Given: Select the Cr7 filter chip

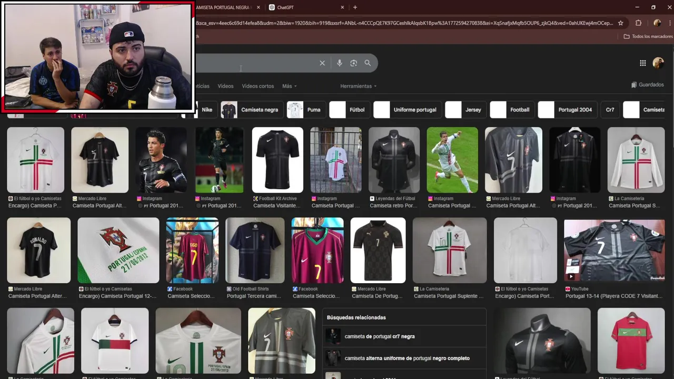Looking at the screenshot, I should [610, 109].
